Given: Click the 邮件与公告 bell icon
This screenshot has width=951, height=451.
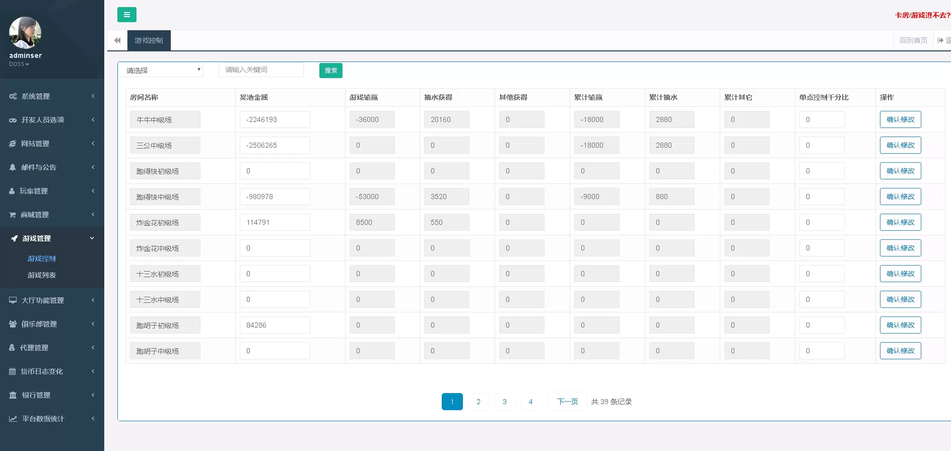Looking at the screenshot, I should [13, 167].
